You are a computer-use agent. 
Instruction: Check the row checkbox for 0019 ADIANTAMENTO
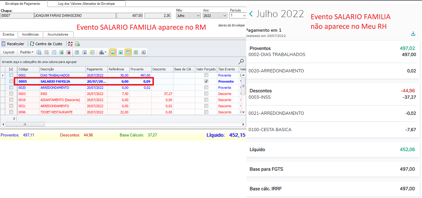pos(11,100)
